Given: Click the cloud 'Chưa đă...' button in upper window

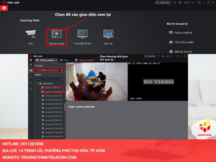Looking at the screenshot, I should [x=163, y=2].
